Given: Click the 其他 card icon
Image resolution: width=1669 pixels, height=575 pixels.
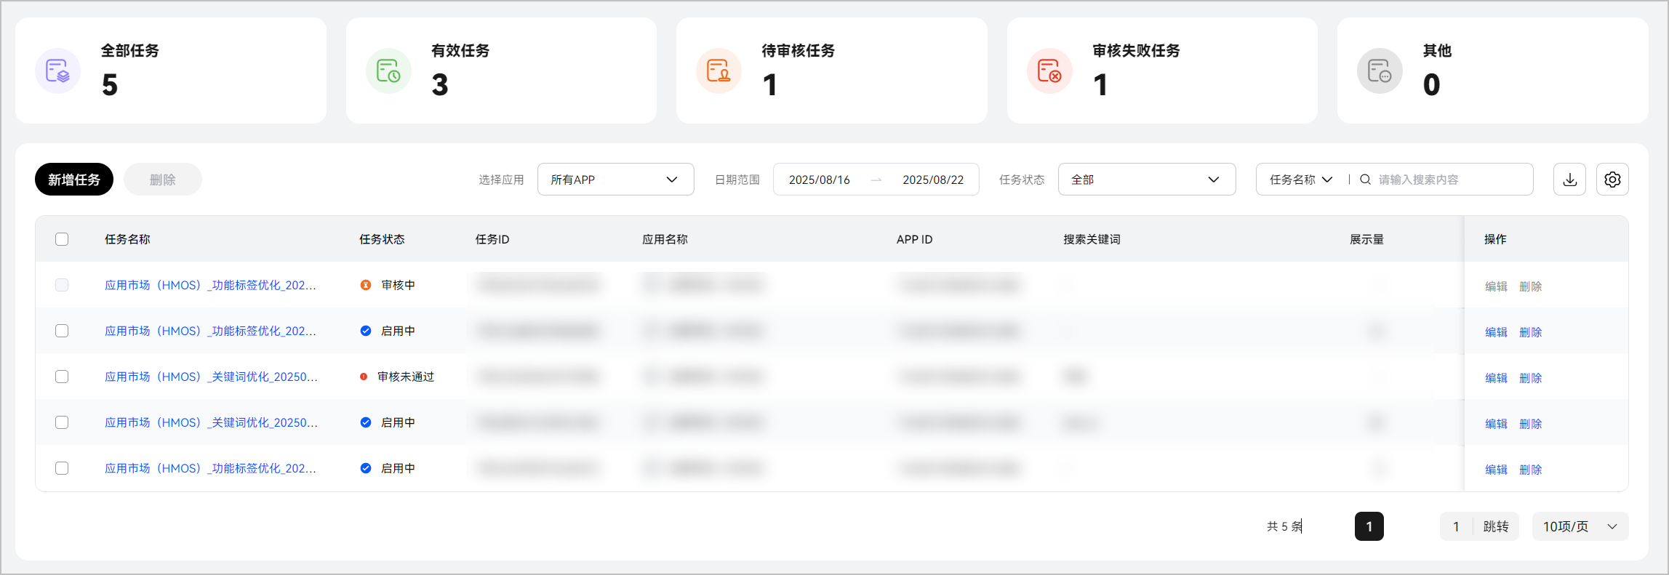Looking at the screenshot, I should 1380,71.
